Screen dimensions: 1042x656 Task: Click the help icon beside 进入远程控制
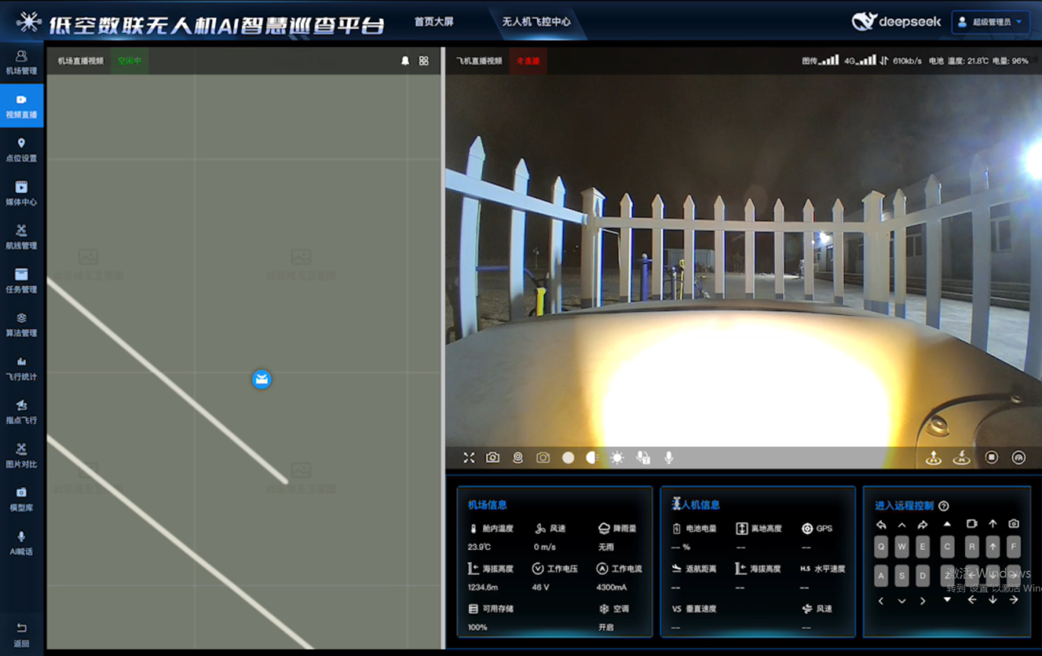(x=944, y=506)
